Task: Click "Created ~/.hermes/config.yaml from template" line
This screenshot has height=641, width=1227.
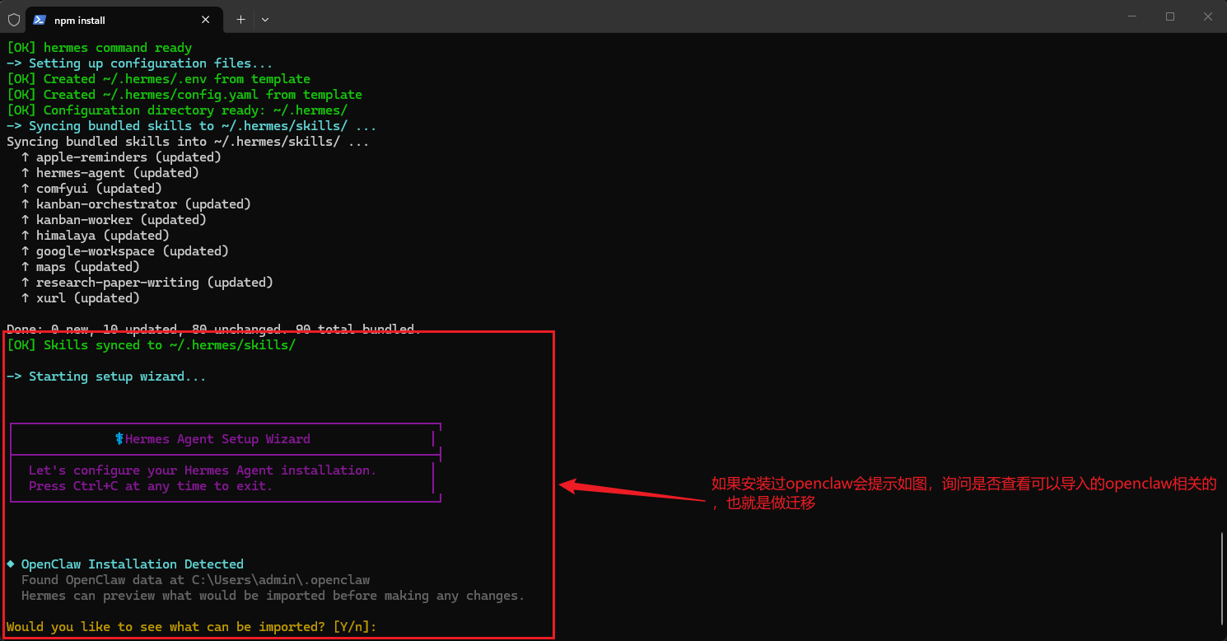Action: click(184, 95)
